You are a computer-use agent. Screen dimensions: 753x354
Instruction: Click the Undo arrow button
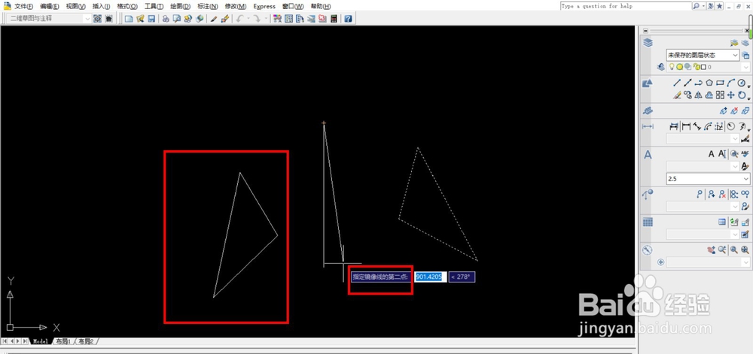[239, 19]
